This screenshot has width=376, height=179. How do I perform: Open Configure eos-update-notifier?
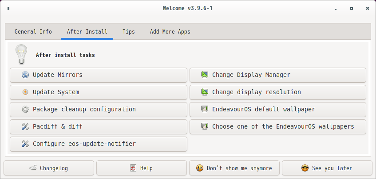click(x=98, y=144)
